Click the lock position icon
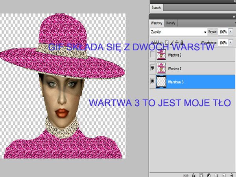The image size is (236, 177). 177,42
